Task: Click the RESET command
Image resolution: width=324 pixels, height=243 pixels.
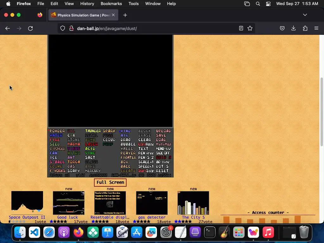Action: [x=162, y=171]
